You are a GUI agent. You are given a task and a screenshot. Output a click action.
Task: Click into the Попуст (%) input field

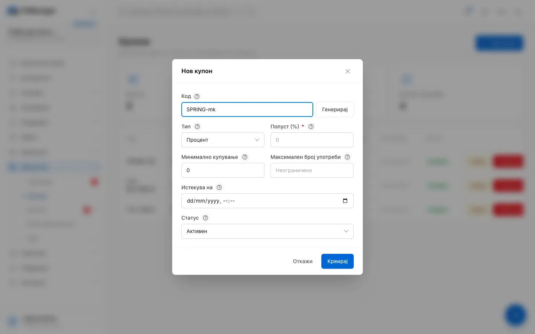(312, 140)
